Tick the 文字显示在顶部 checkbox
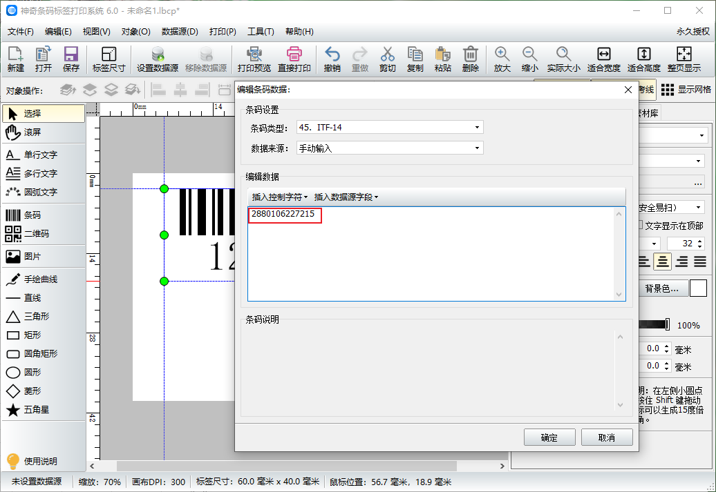 click(641, 225)
